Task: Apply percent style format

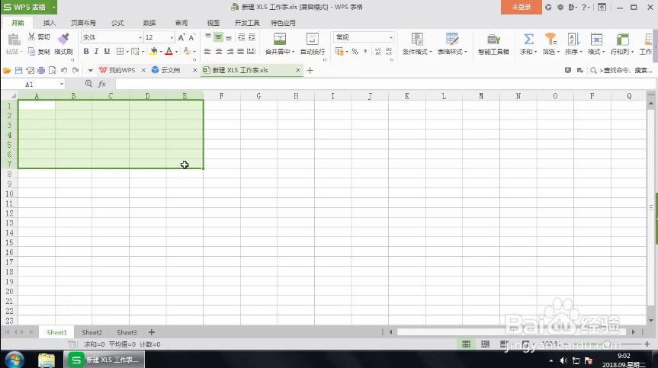Action: [355, 51]
